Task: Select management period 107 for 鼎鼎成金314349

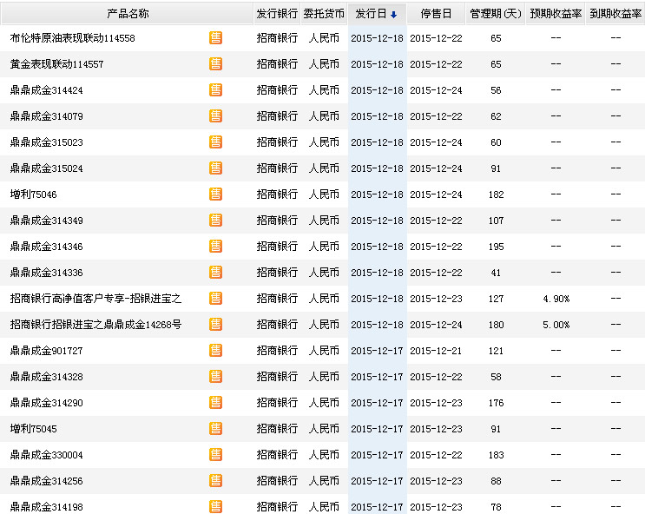Action: (496, 221)
